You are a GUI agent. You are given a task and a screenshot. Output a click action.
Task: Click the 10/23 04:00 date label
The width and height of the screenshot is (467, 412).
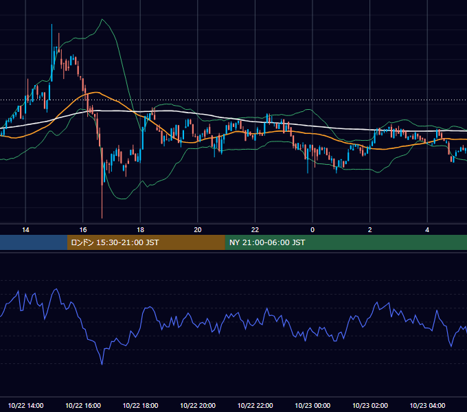(x=427, y=405)
